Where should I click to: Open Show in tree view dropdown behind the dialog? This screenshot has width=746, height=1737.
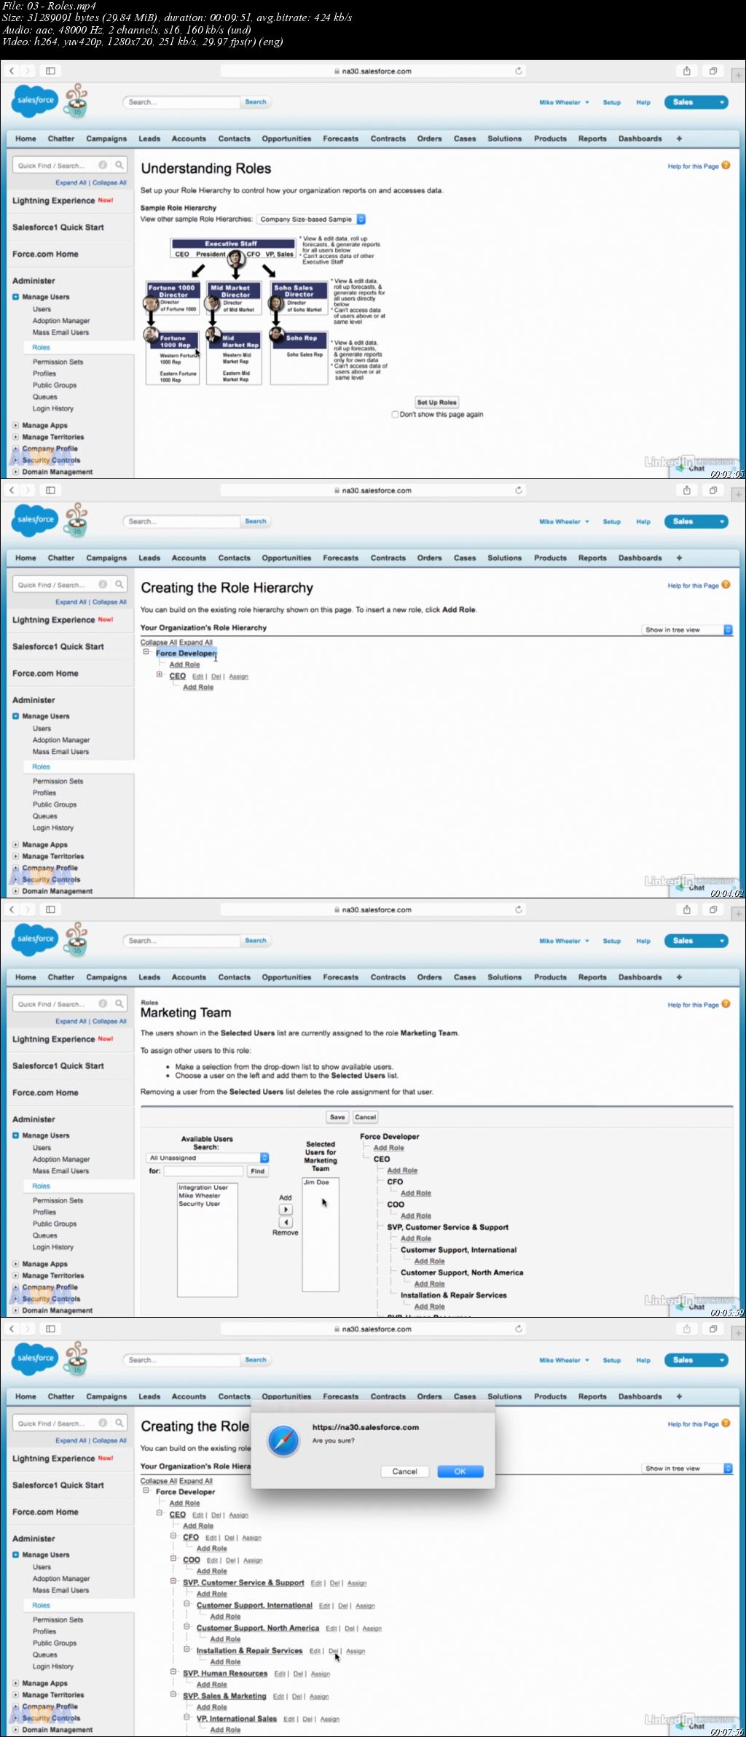click(x=687, y=1468)
